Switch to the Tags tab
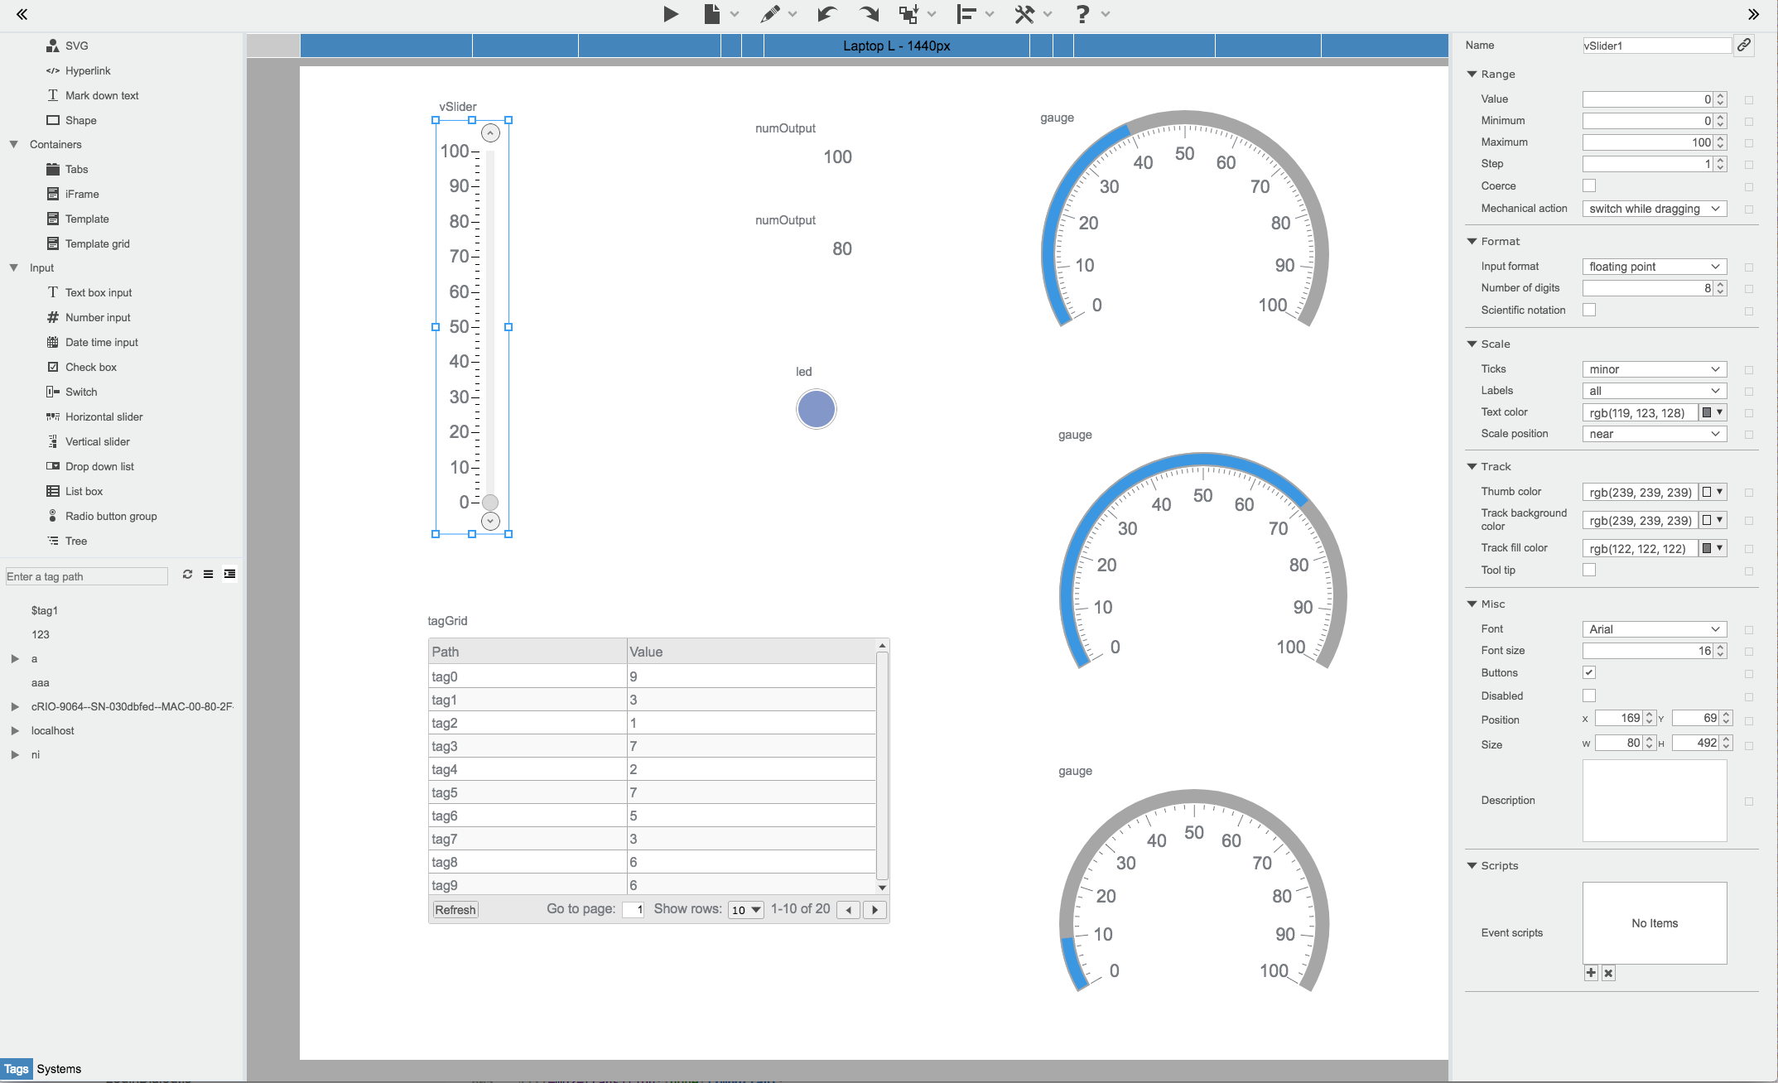 click(17, 1069)
